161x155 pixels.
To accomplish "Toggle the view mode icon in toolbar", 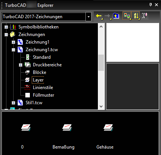I will tap(127, 16).
